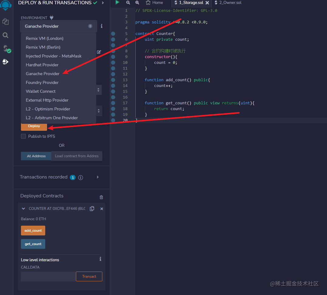Screen dimensions: 327x295
Task: Toggle breakpoint on line 17
Action: point(113,103)
